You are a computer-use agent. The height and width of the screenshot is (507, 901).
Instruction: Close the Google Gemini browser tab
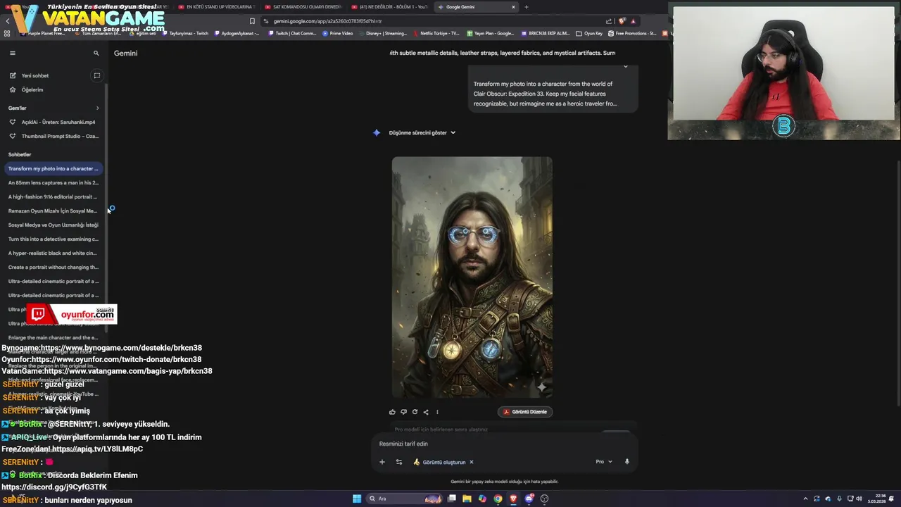[513, 6]
